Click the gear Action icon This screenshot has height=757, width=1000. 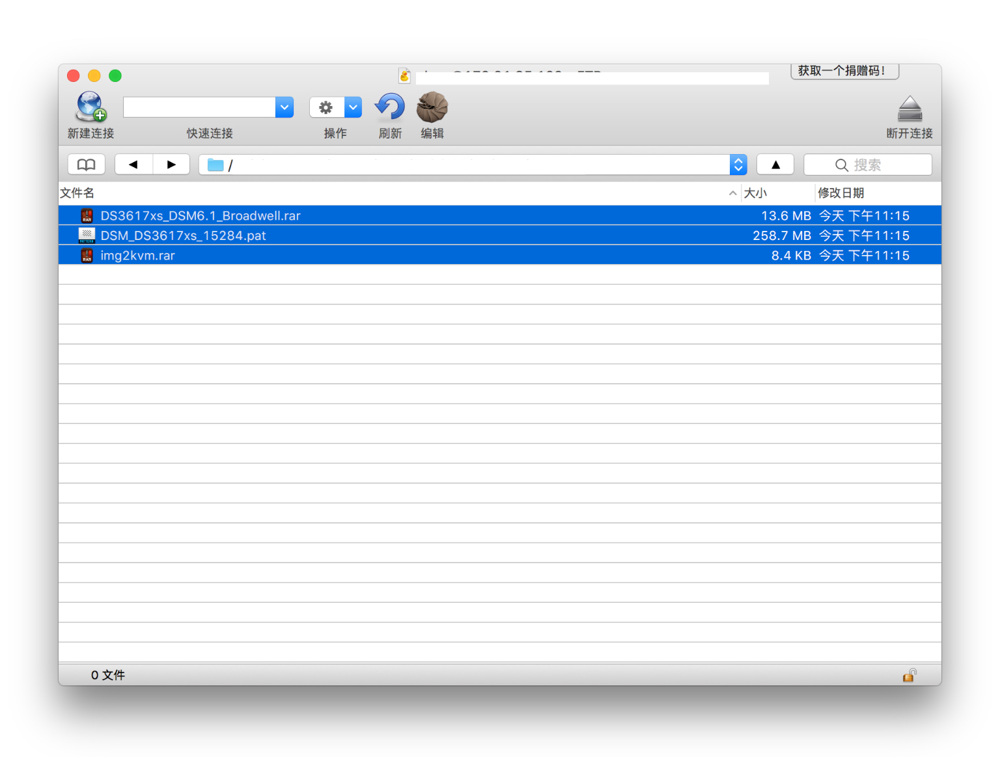[326, 107]
